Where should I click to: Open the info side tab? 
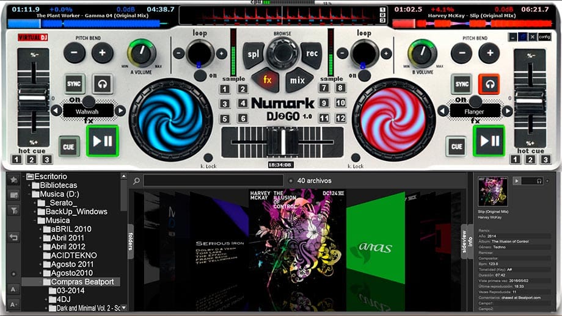(470, 242)
